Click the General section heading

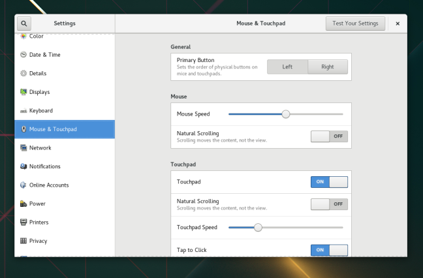pyautogui.click(x=180, y=47)
